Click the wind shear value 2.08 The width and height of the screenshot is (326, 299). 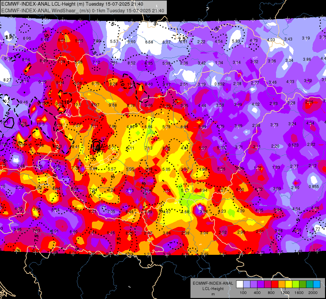click(237, 84)
